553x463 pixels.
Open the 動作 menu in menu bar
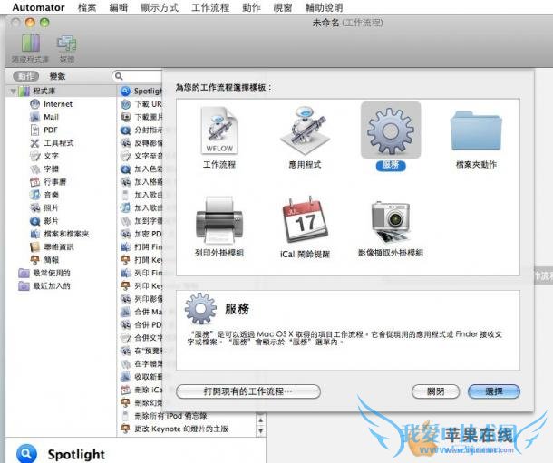251,7
